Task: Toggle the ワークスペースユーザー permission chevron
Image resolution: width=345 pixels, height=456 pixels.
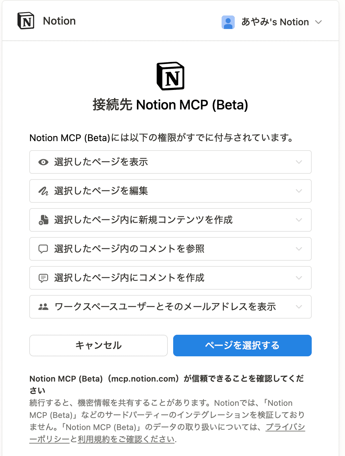Action: point(299,307)
